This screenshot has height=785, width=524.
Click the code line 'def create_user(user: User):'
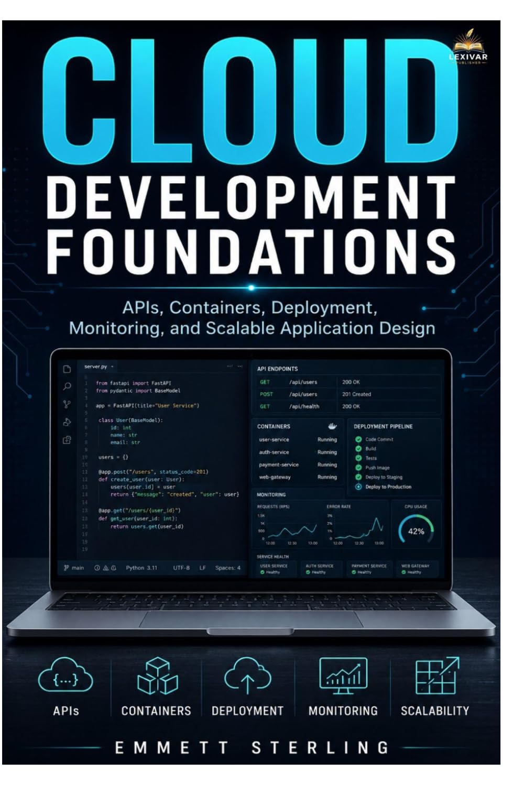141,479
